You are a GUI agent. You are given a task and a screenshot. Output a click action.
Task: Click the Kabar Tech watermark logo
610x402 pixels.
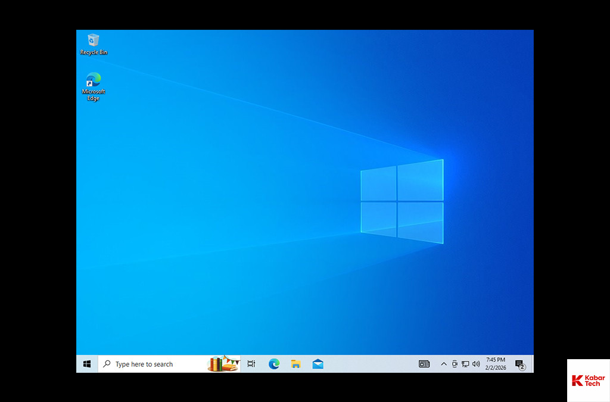(x=588, y=381)
